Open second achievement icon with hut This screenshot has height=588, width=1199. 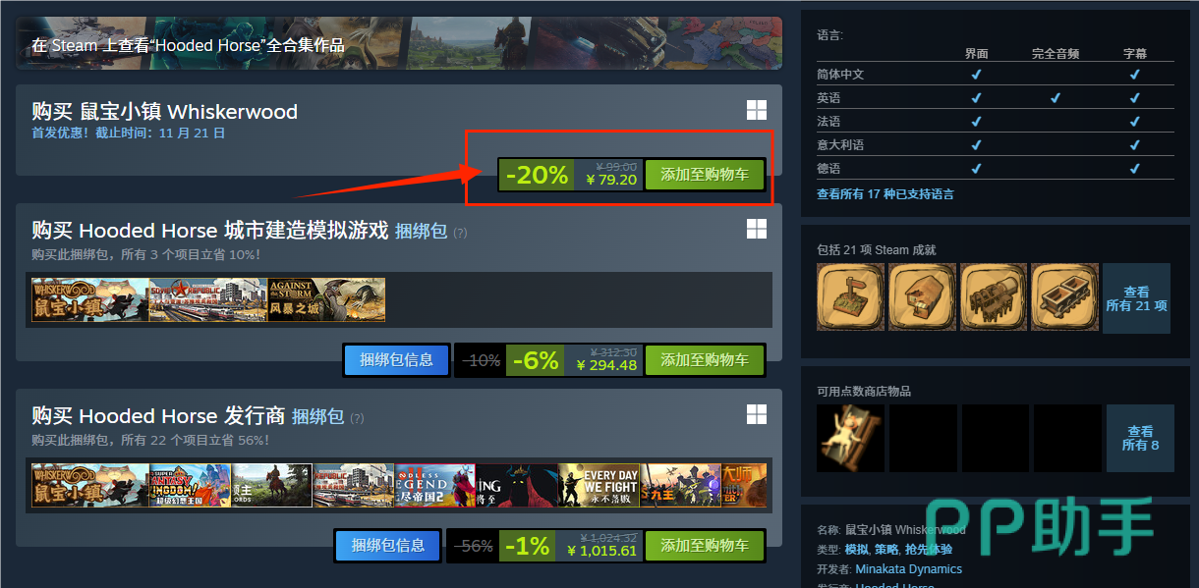pos(922,297)
